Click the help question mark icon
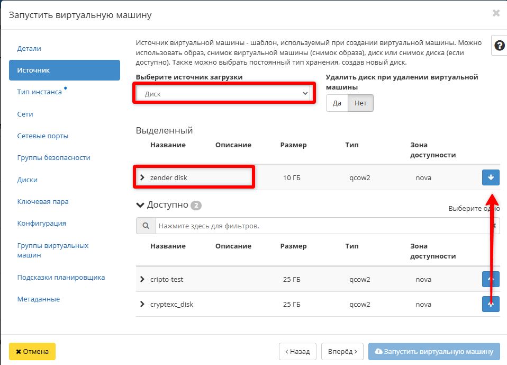This screenshot has height=365, width=507. coord(499,46)
